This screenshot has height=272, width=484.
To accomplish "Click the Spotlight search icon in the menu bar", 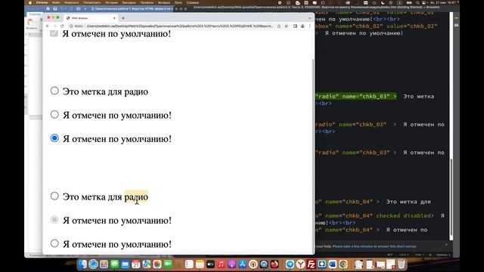I will (x=417, y=3).
